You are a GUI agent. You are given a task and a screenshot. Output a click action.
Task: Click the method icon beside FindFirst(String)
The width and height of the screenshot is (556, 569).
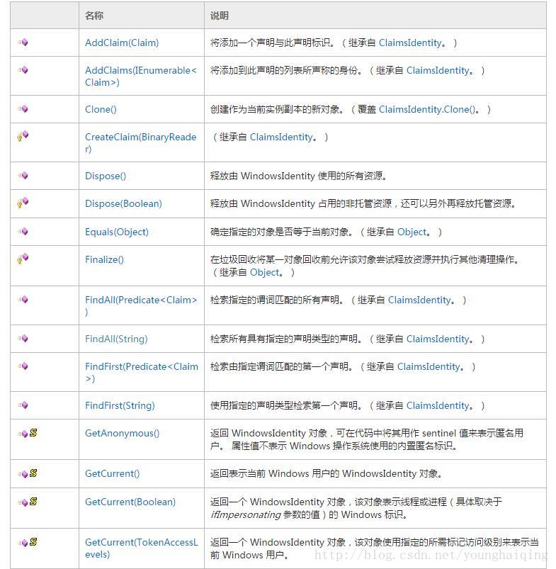[23, 405]
